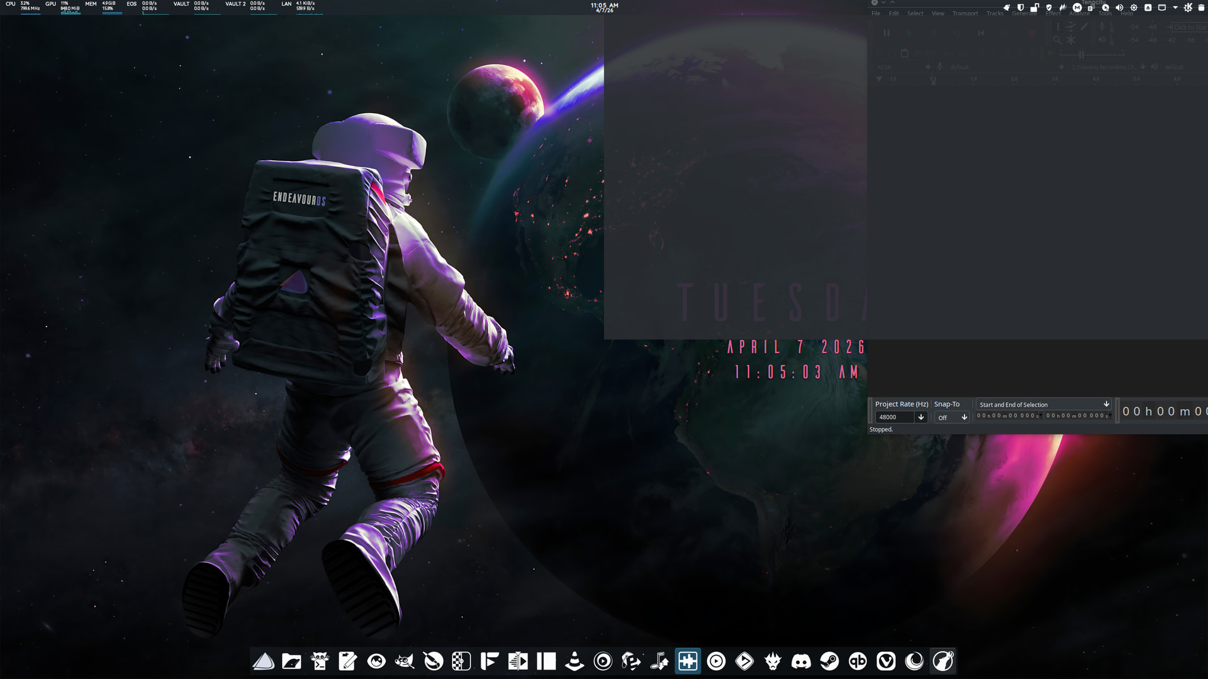
Task: Launch VLC media player cone icon
Action: (x=574, y=661)
